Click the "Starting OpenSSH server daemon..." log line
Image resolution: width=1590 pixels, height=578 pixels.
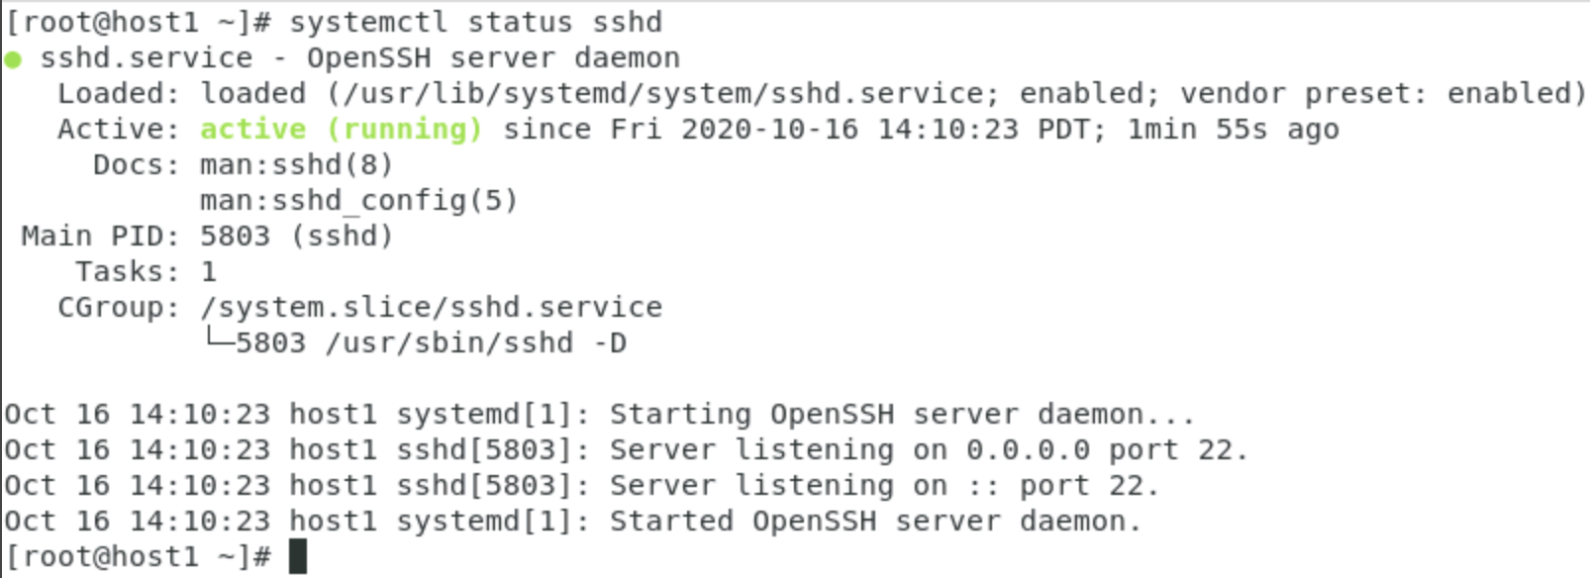pyautogui.click(x=901, y=414)
